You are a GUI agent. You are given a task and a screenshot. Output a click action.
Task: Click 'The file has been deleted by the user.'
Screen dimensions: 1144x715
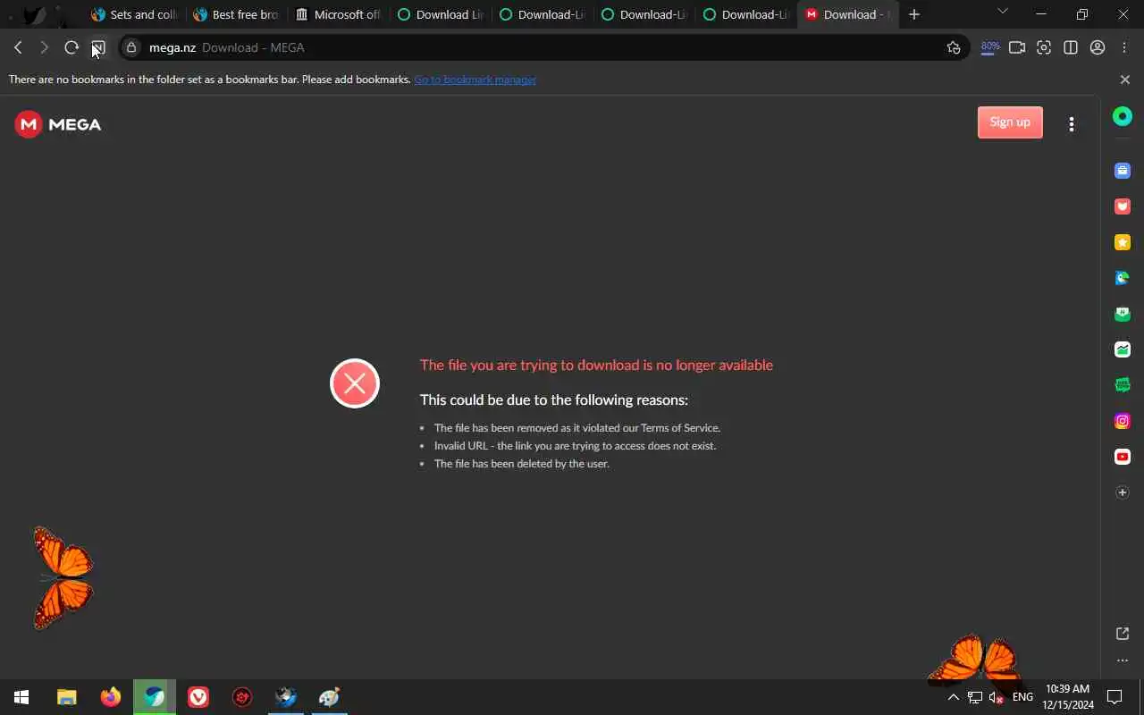522,464
